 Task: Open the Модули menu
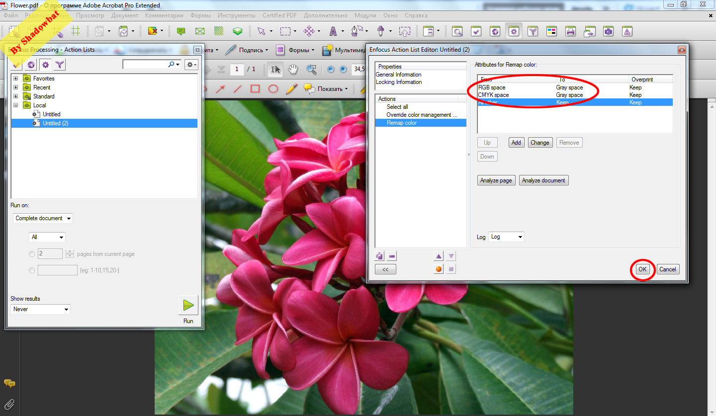365,15
